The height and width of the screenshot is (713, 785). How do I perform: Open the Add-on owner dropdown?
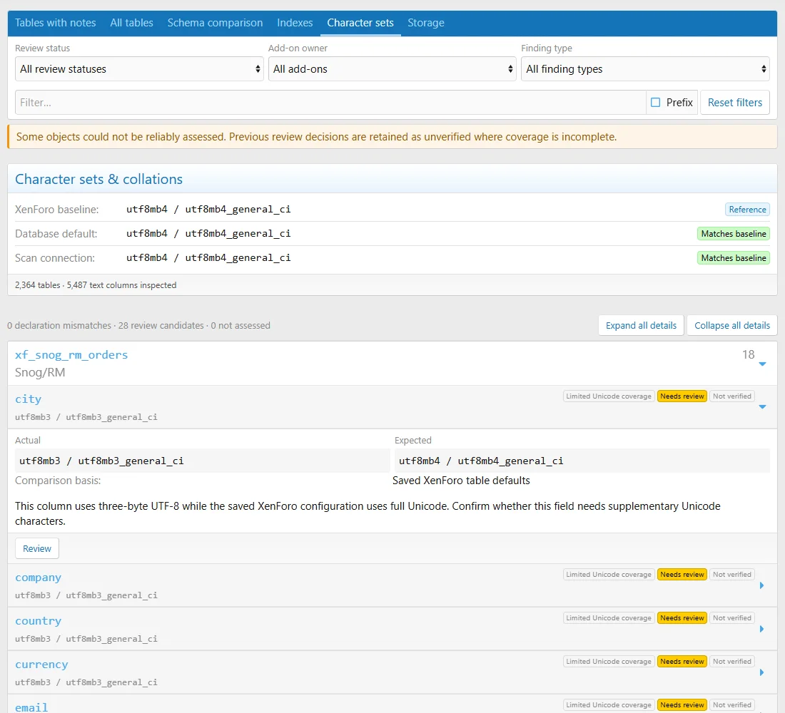coord(392,69)
